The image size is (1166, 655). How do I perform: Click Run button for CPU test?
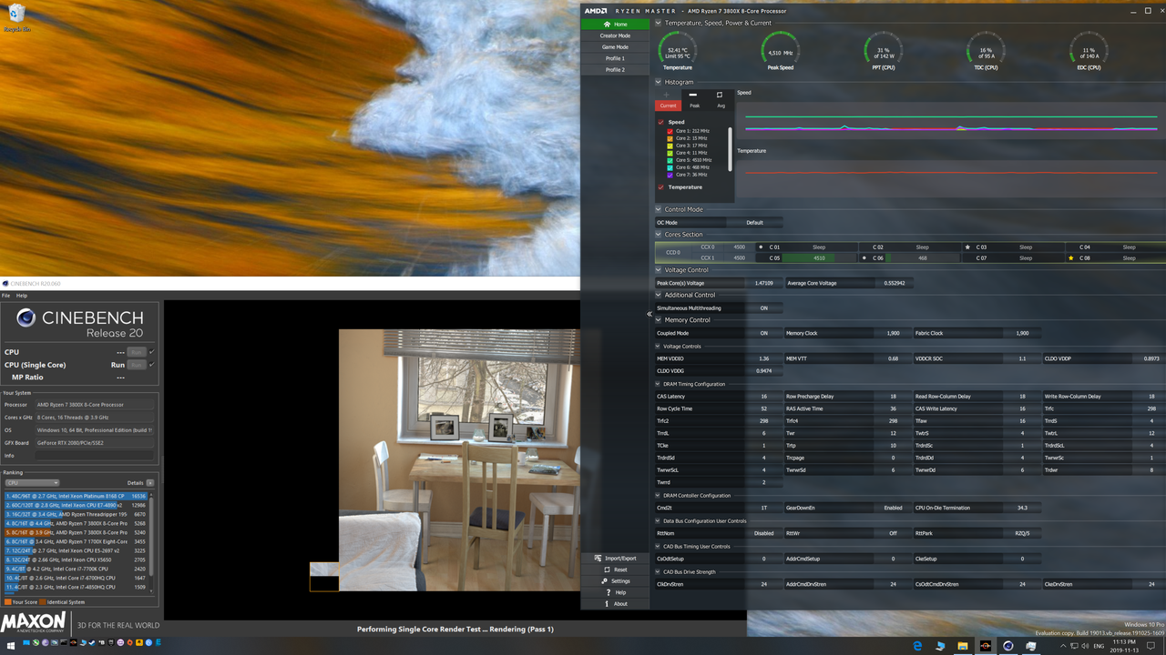coord(137,352)
